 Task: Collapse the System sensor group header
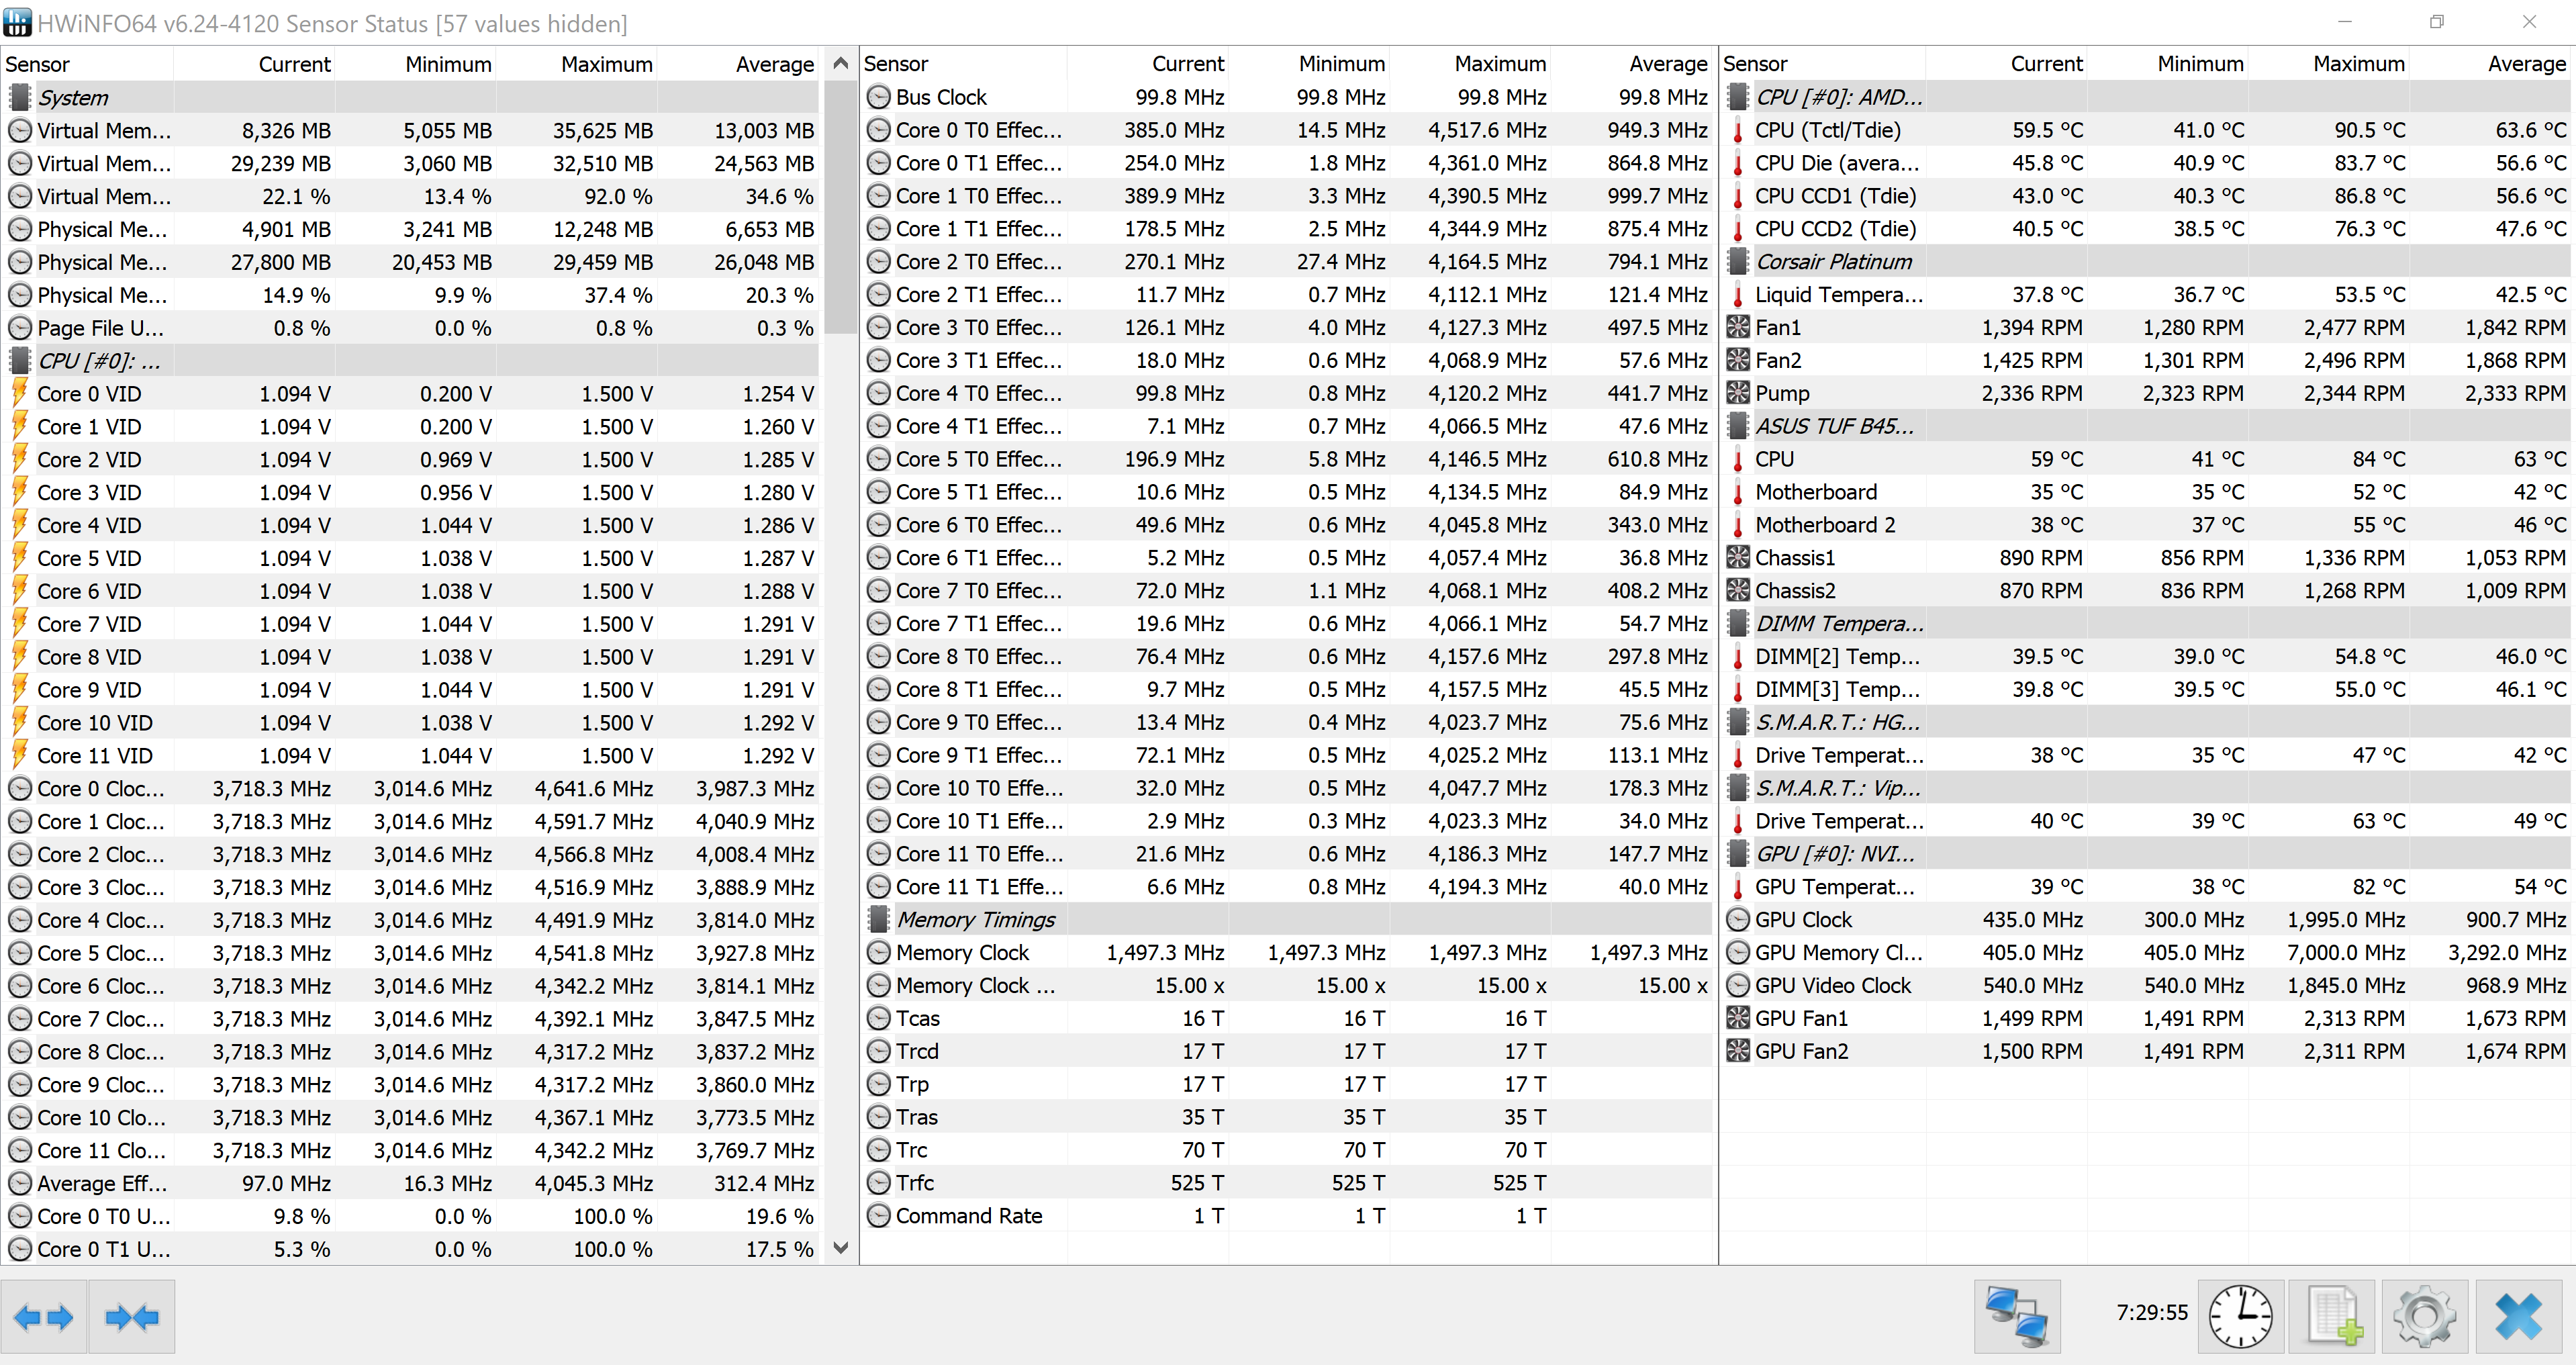(x=73, y=98)
